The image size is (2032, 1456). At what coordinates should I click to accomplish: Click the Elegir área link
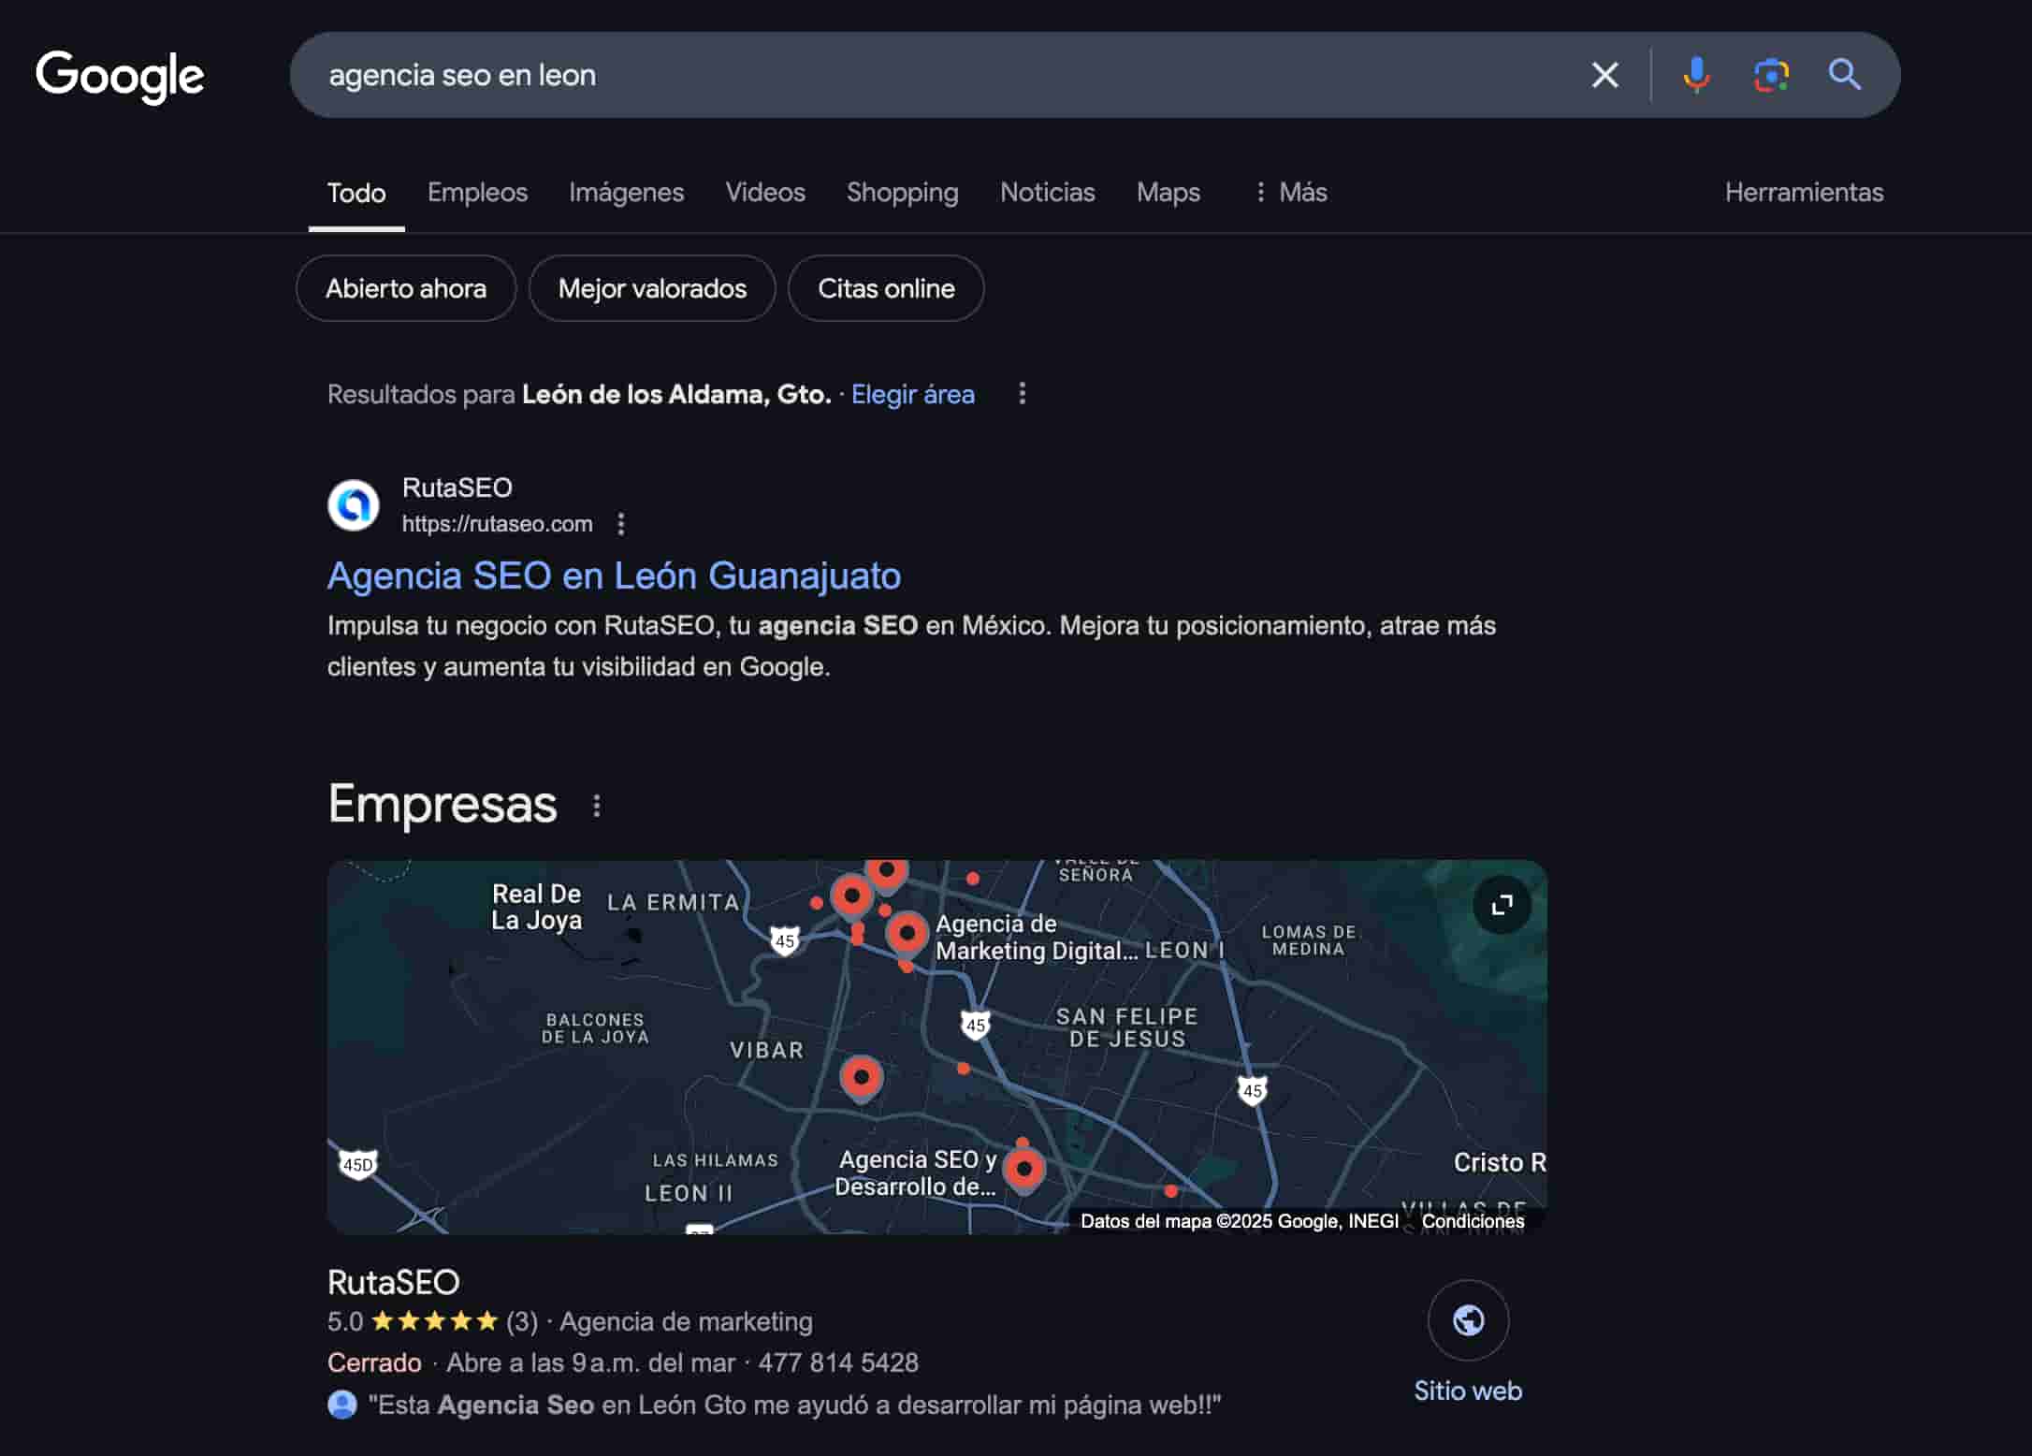(x=913, y=394)
